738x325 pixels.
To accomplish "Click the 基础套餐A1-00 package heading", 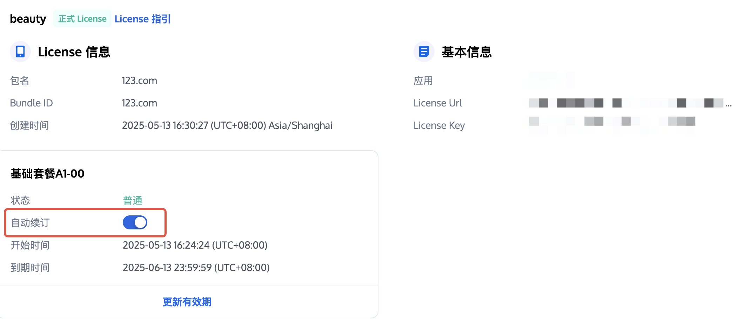I will coord(47,174).
